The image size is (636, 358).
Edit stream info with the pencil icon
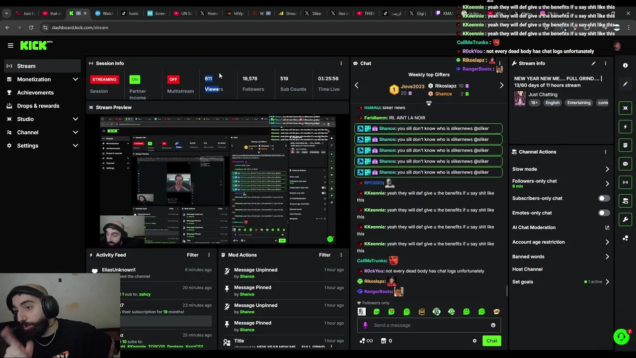pyautogui.click(x=593, y=63)
